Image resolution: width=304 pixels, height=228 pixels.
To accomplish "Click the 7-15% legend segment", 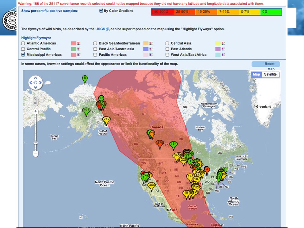I will coord(228,12).
